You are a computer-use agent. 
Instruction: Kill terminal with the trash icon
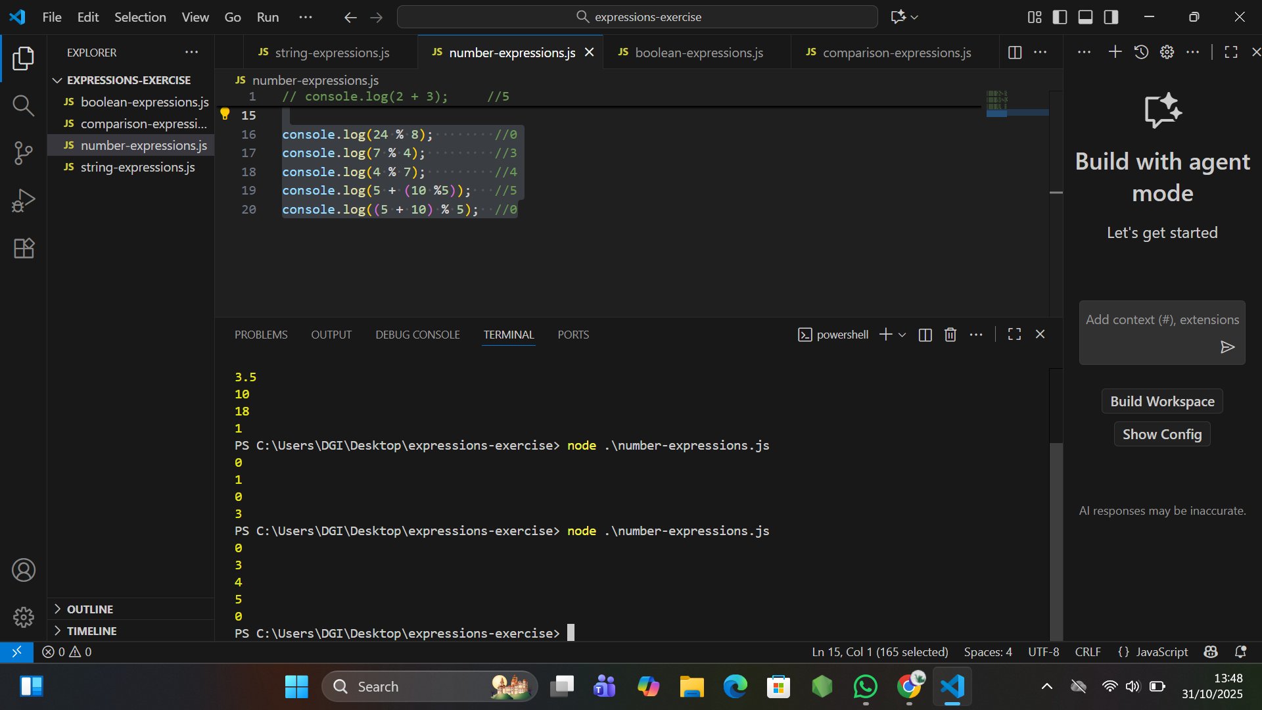950,335
